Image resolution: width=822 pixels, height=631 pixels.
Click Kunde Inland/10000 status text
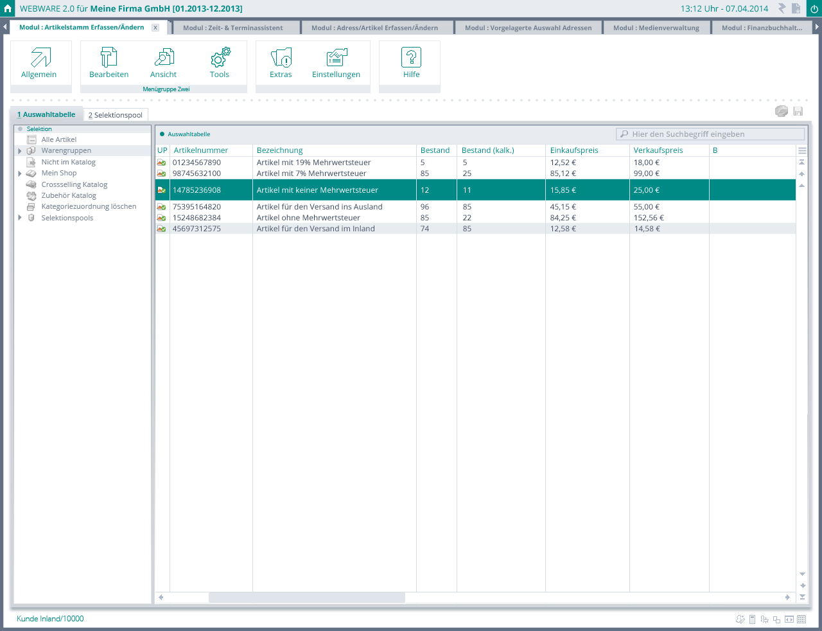coord(51,619)
